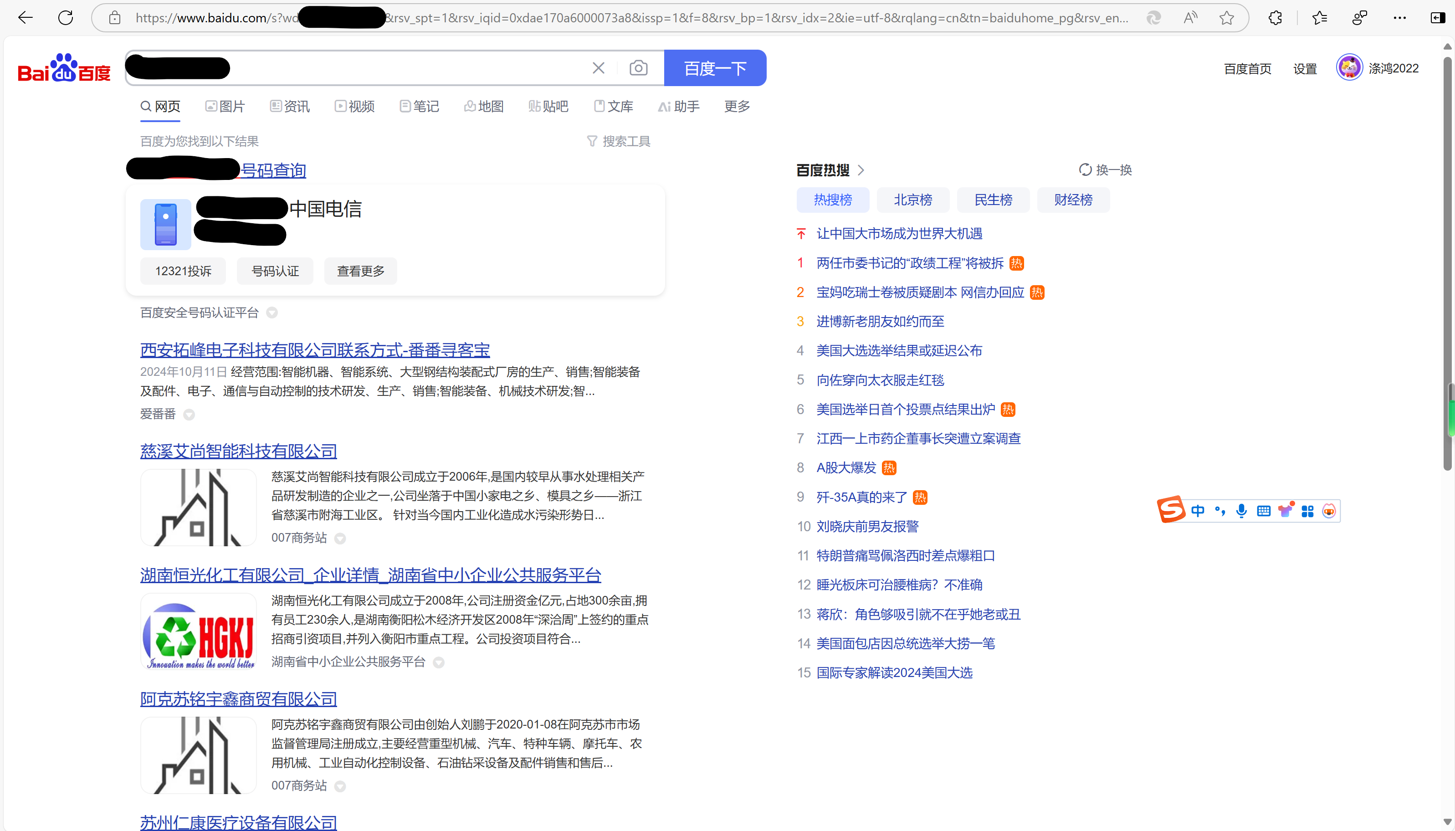
Task: Open the AI 助手 tab
Action: pos(679,106)
